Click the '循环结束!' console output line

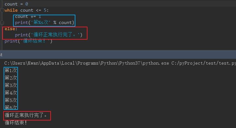click(x=16, y=122)
